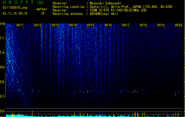Click the 0820 time marker

[x=179, y=25]
